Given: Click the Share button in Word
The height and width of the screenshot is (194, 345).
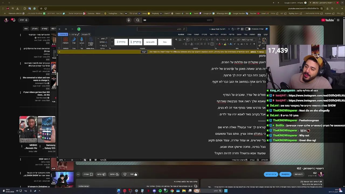Looking at the screenshot, I should [x=63, y=34].
